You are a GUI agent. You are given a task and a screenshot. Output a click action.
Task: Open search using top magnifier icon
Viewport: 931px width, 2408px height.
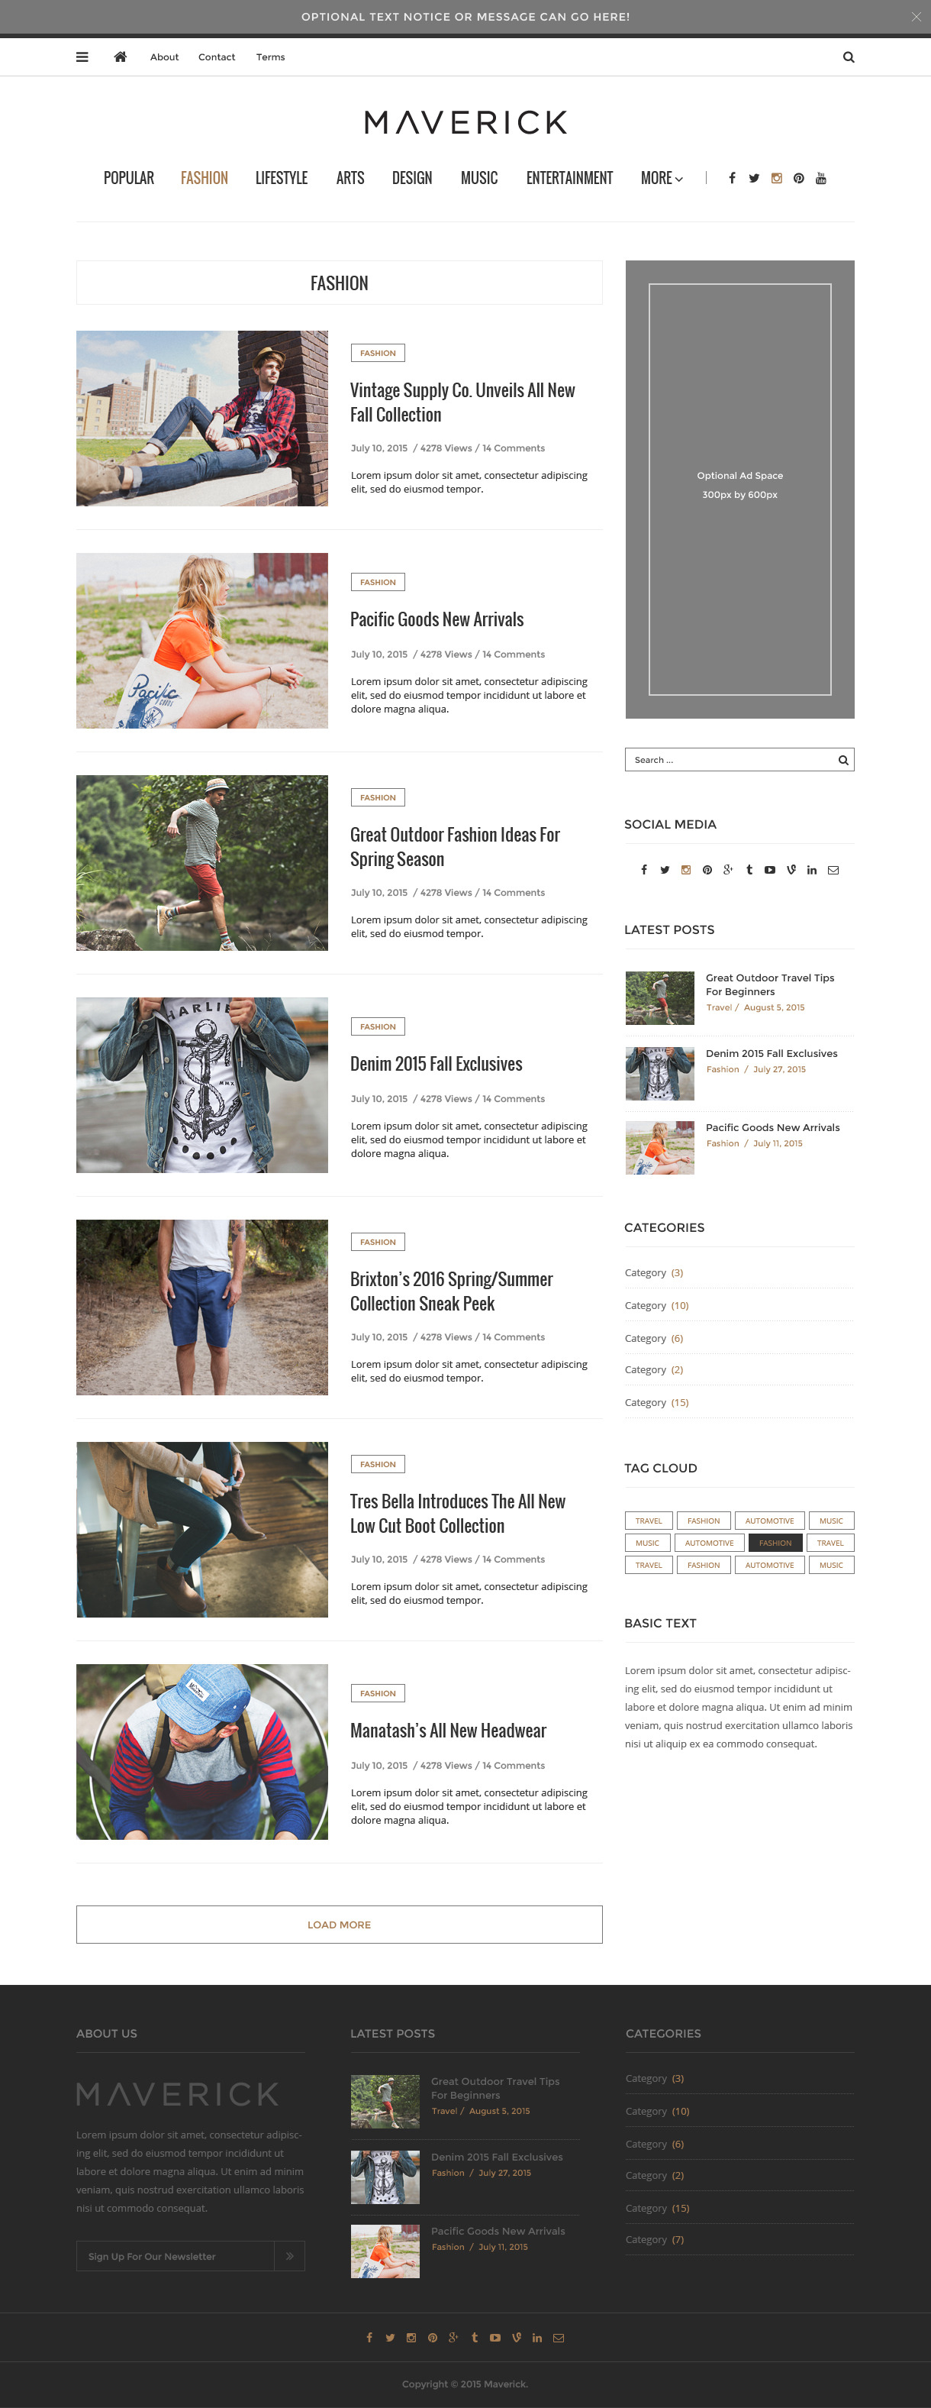(849, 57)
